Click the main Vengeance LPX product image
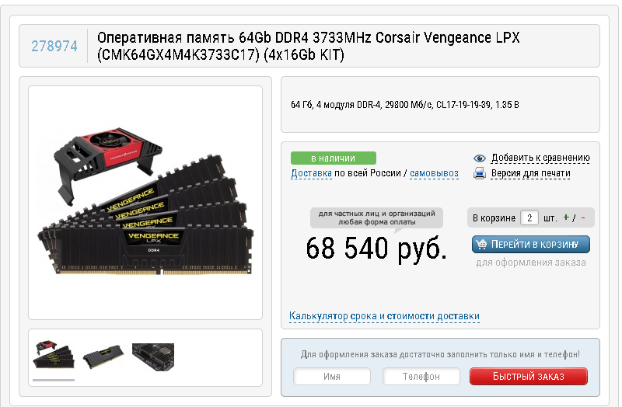 pyautogui.click(x=145, y=203)
